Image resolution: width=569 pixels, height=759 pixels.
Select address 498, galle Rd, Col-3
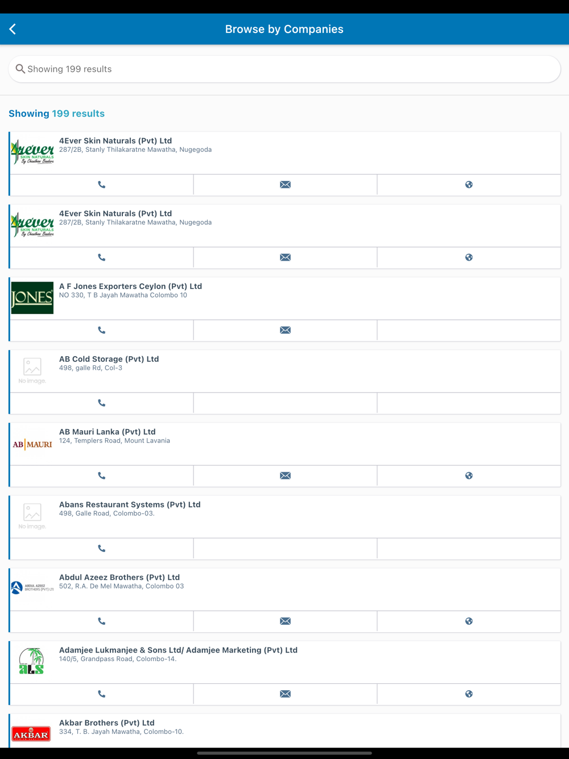tap(90, 368)
